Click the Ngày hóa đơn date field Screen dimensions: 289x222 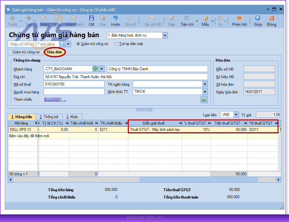259,92
